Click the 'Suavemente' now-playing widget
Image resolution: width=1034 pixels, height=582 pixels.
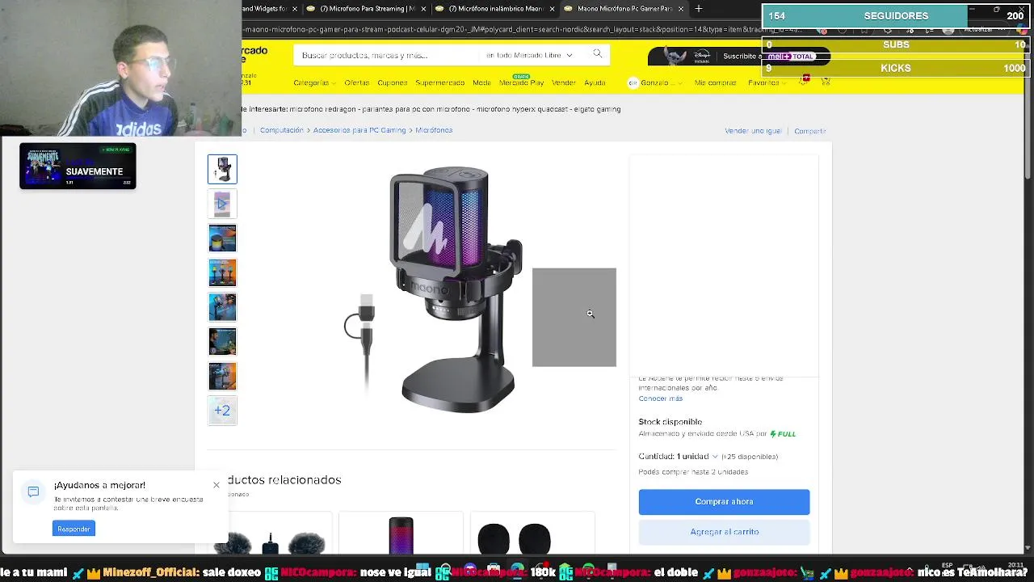[x=78, y=166]
